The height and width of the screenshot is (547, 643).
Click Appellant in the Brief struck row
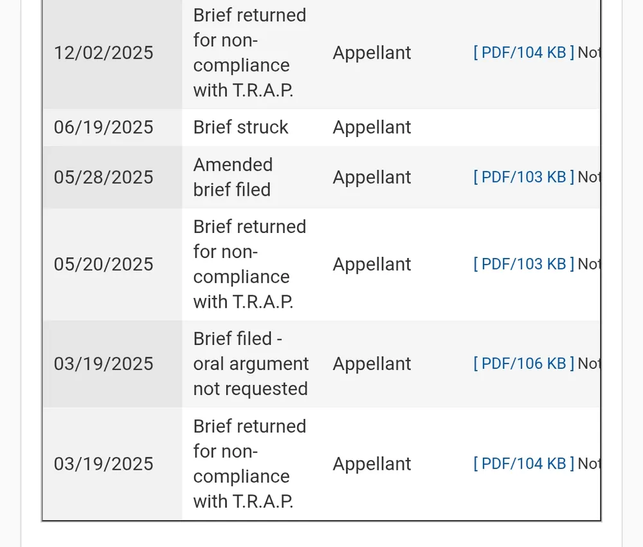tap(372, 127)
